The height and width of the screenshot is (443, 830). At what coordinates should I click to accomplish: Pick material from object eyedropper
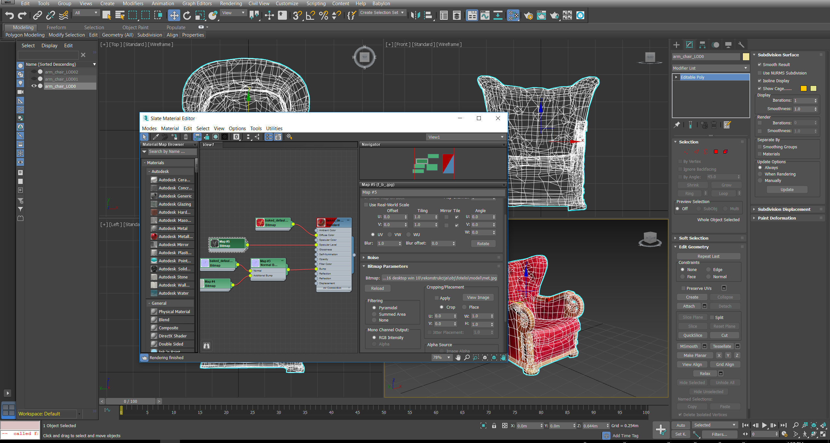[x=156, y=137]
